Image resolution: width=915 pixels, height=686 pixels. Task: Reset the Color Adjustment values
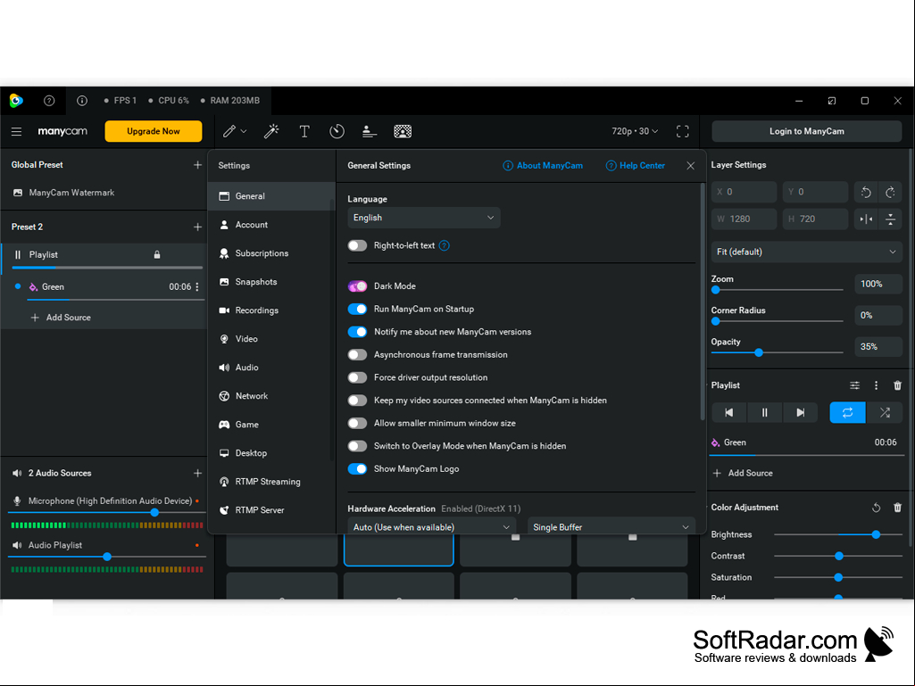(x=876, y=508)
